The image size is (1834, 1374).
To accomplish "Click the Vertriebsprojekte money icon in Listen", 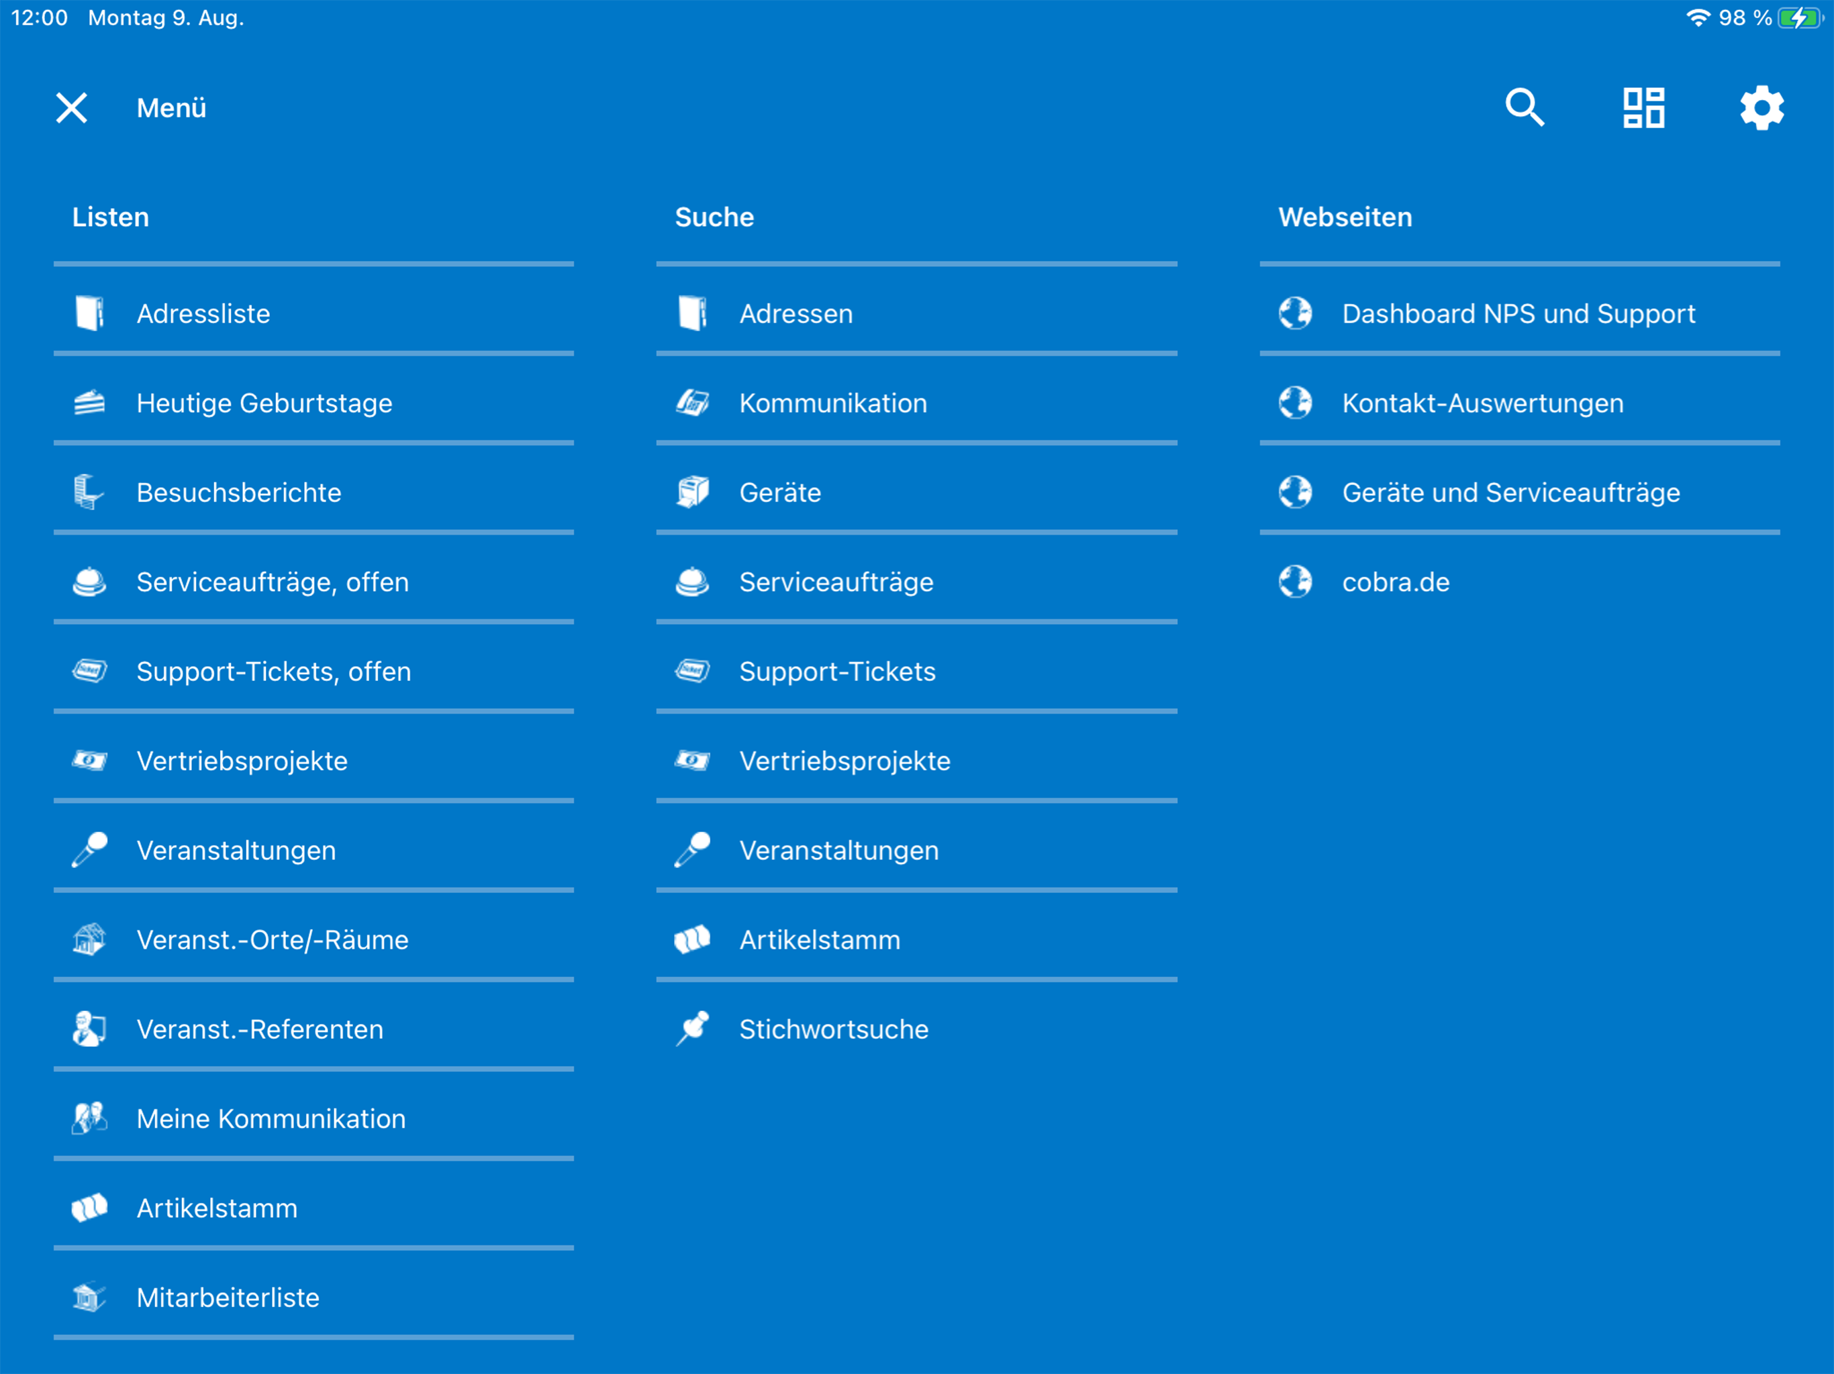I will (x=89, y=761).
